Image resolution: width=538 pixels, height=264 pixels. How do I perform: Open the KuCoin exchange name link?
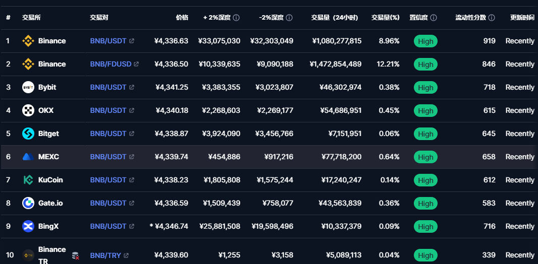(50, 180)
